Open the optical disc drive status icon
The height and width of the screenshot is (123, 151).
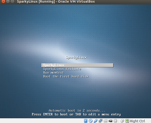point(91,121)
